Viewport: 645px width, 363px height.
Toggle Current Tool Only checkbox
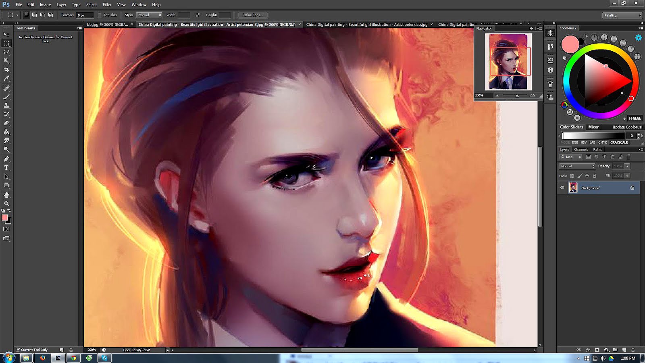click(x=18, y=350)
